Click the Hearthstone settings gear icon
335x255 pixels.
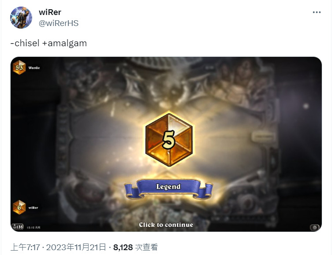click(314, 227)
